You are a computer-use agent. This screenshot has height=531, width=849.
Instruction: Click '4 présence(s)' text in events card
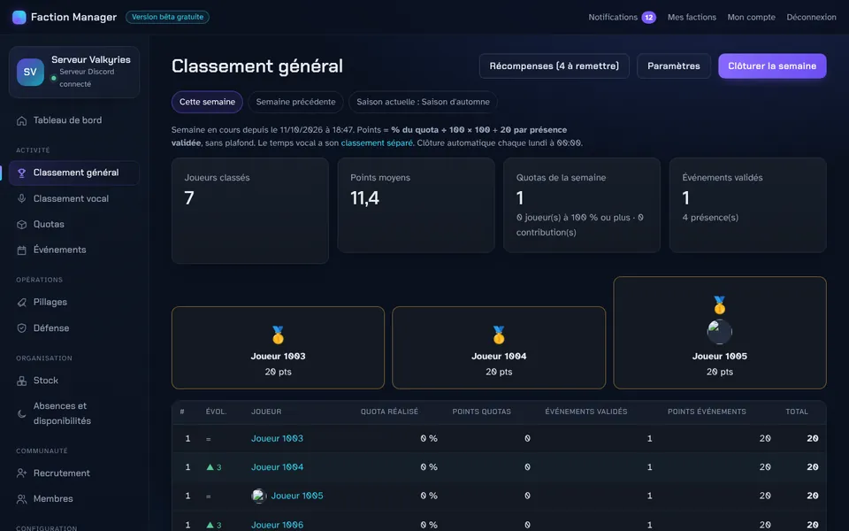click(710, 218)
